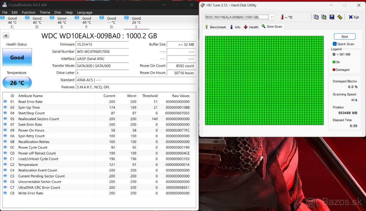
Task: Click the Power On Hours value field
Action: point(181,73)
